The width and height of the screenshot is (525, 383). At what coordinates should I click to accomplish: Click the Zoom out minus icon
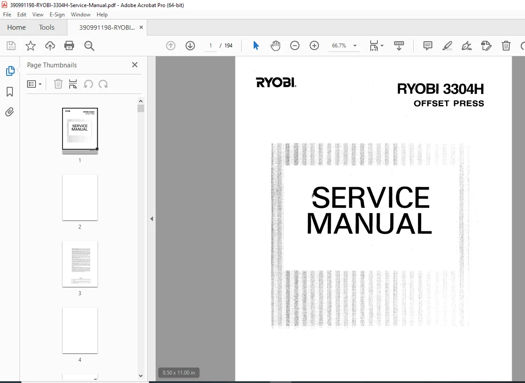tap(294, 46)
